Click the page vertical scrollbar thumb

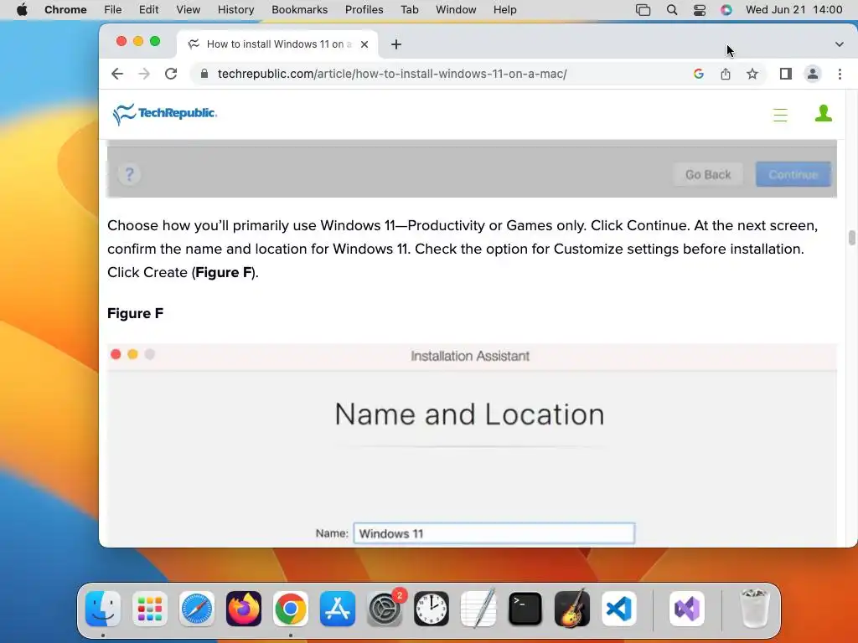pos(851,238)
